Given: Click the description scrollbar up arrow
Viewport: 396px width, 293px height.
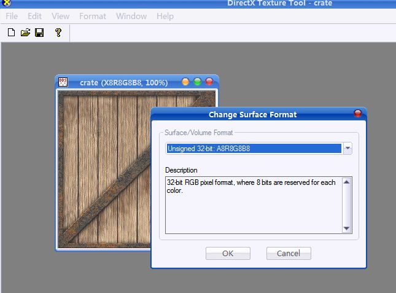Looking at the screenshot, I should [x=347, y=182].
